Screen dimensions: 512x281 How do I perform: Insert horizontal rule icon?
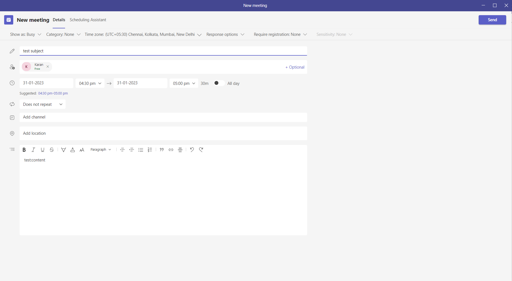pyautogui.click(x=180, y=150)
